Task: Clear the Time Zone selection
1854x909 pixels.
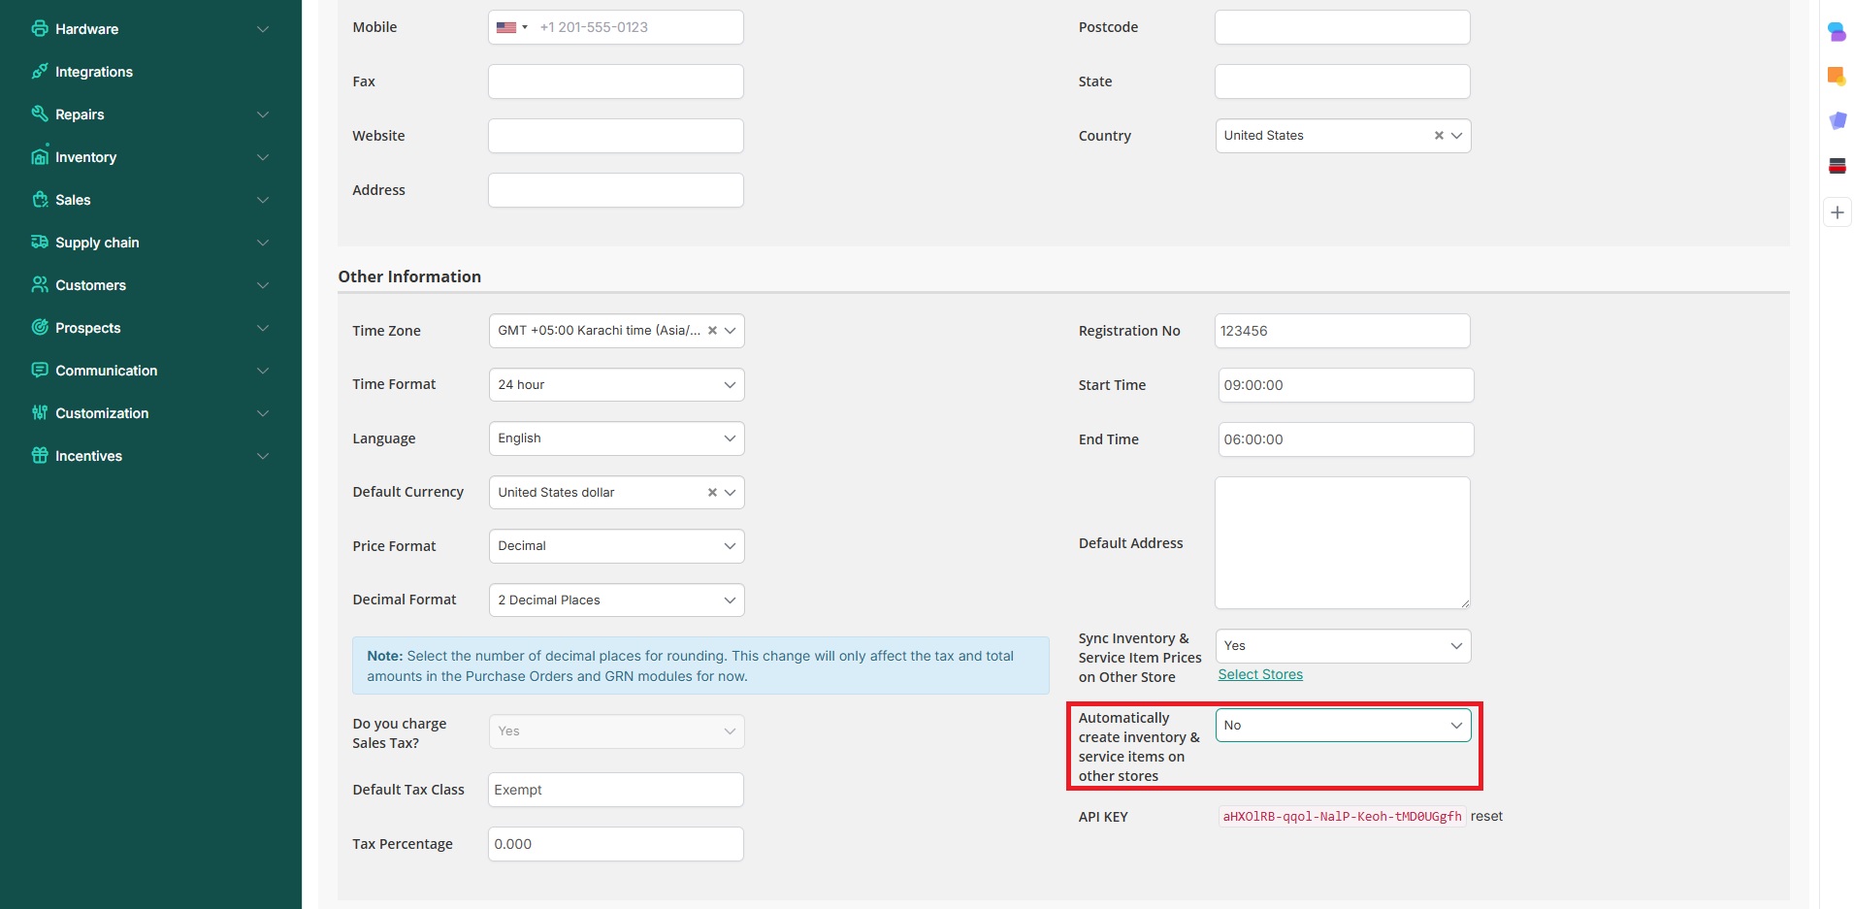Action: pos(712,331)
